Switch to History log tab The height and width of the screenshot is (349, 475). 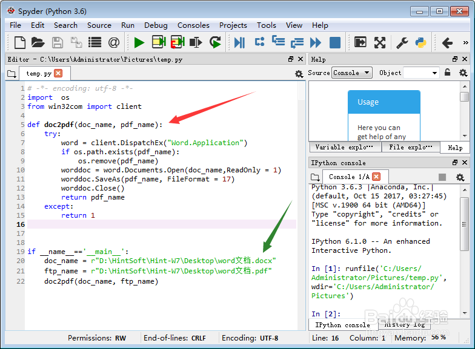(x=404, y=324)
